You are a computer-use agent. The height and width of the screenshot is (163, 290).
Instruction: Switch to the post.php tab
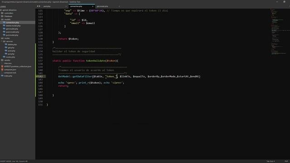47,6
